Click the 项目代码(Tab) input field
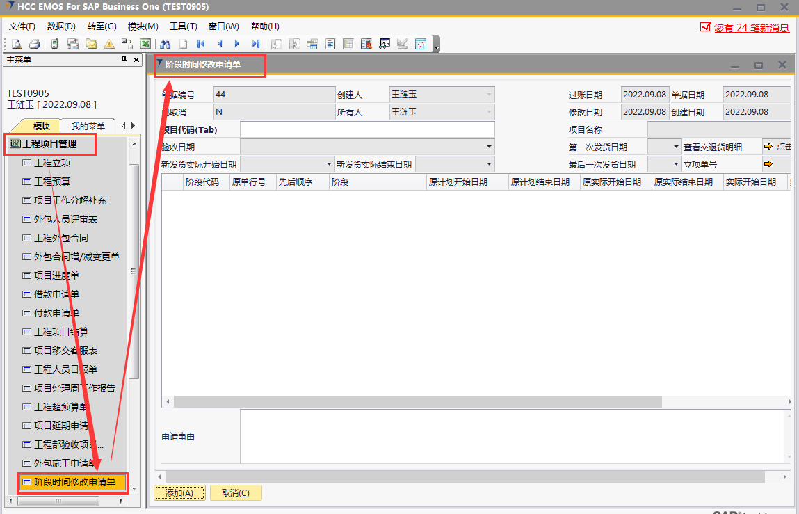This screenshot has height=514, width=799. [x=367, y=129]
